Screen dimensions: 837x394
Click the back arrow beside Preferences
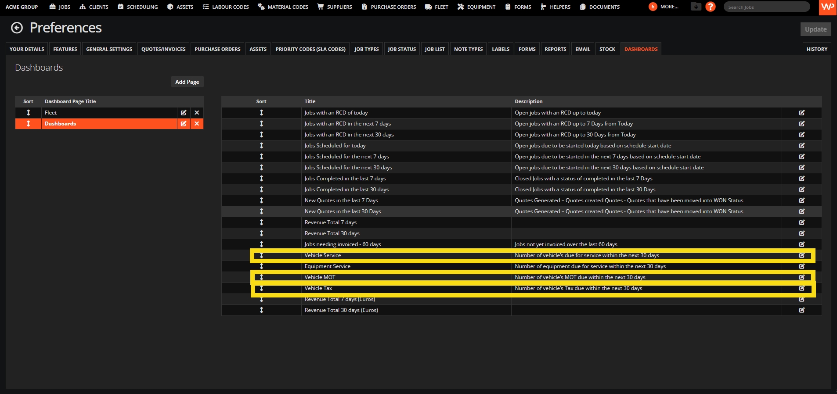17,28
